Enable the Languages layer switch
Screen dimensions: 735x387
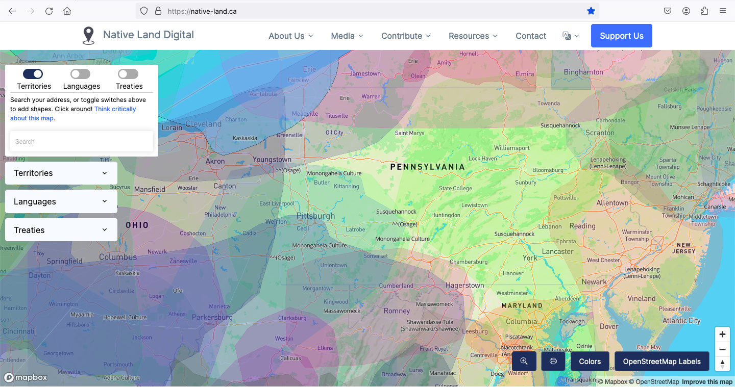81,74
